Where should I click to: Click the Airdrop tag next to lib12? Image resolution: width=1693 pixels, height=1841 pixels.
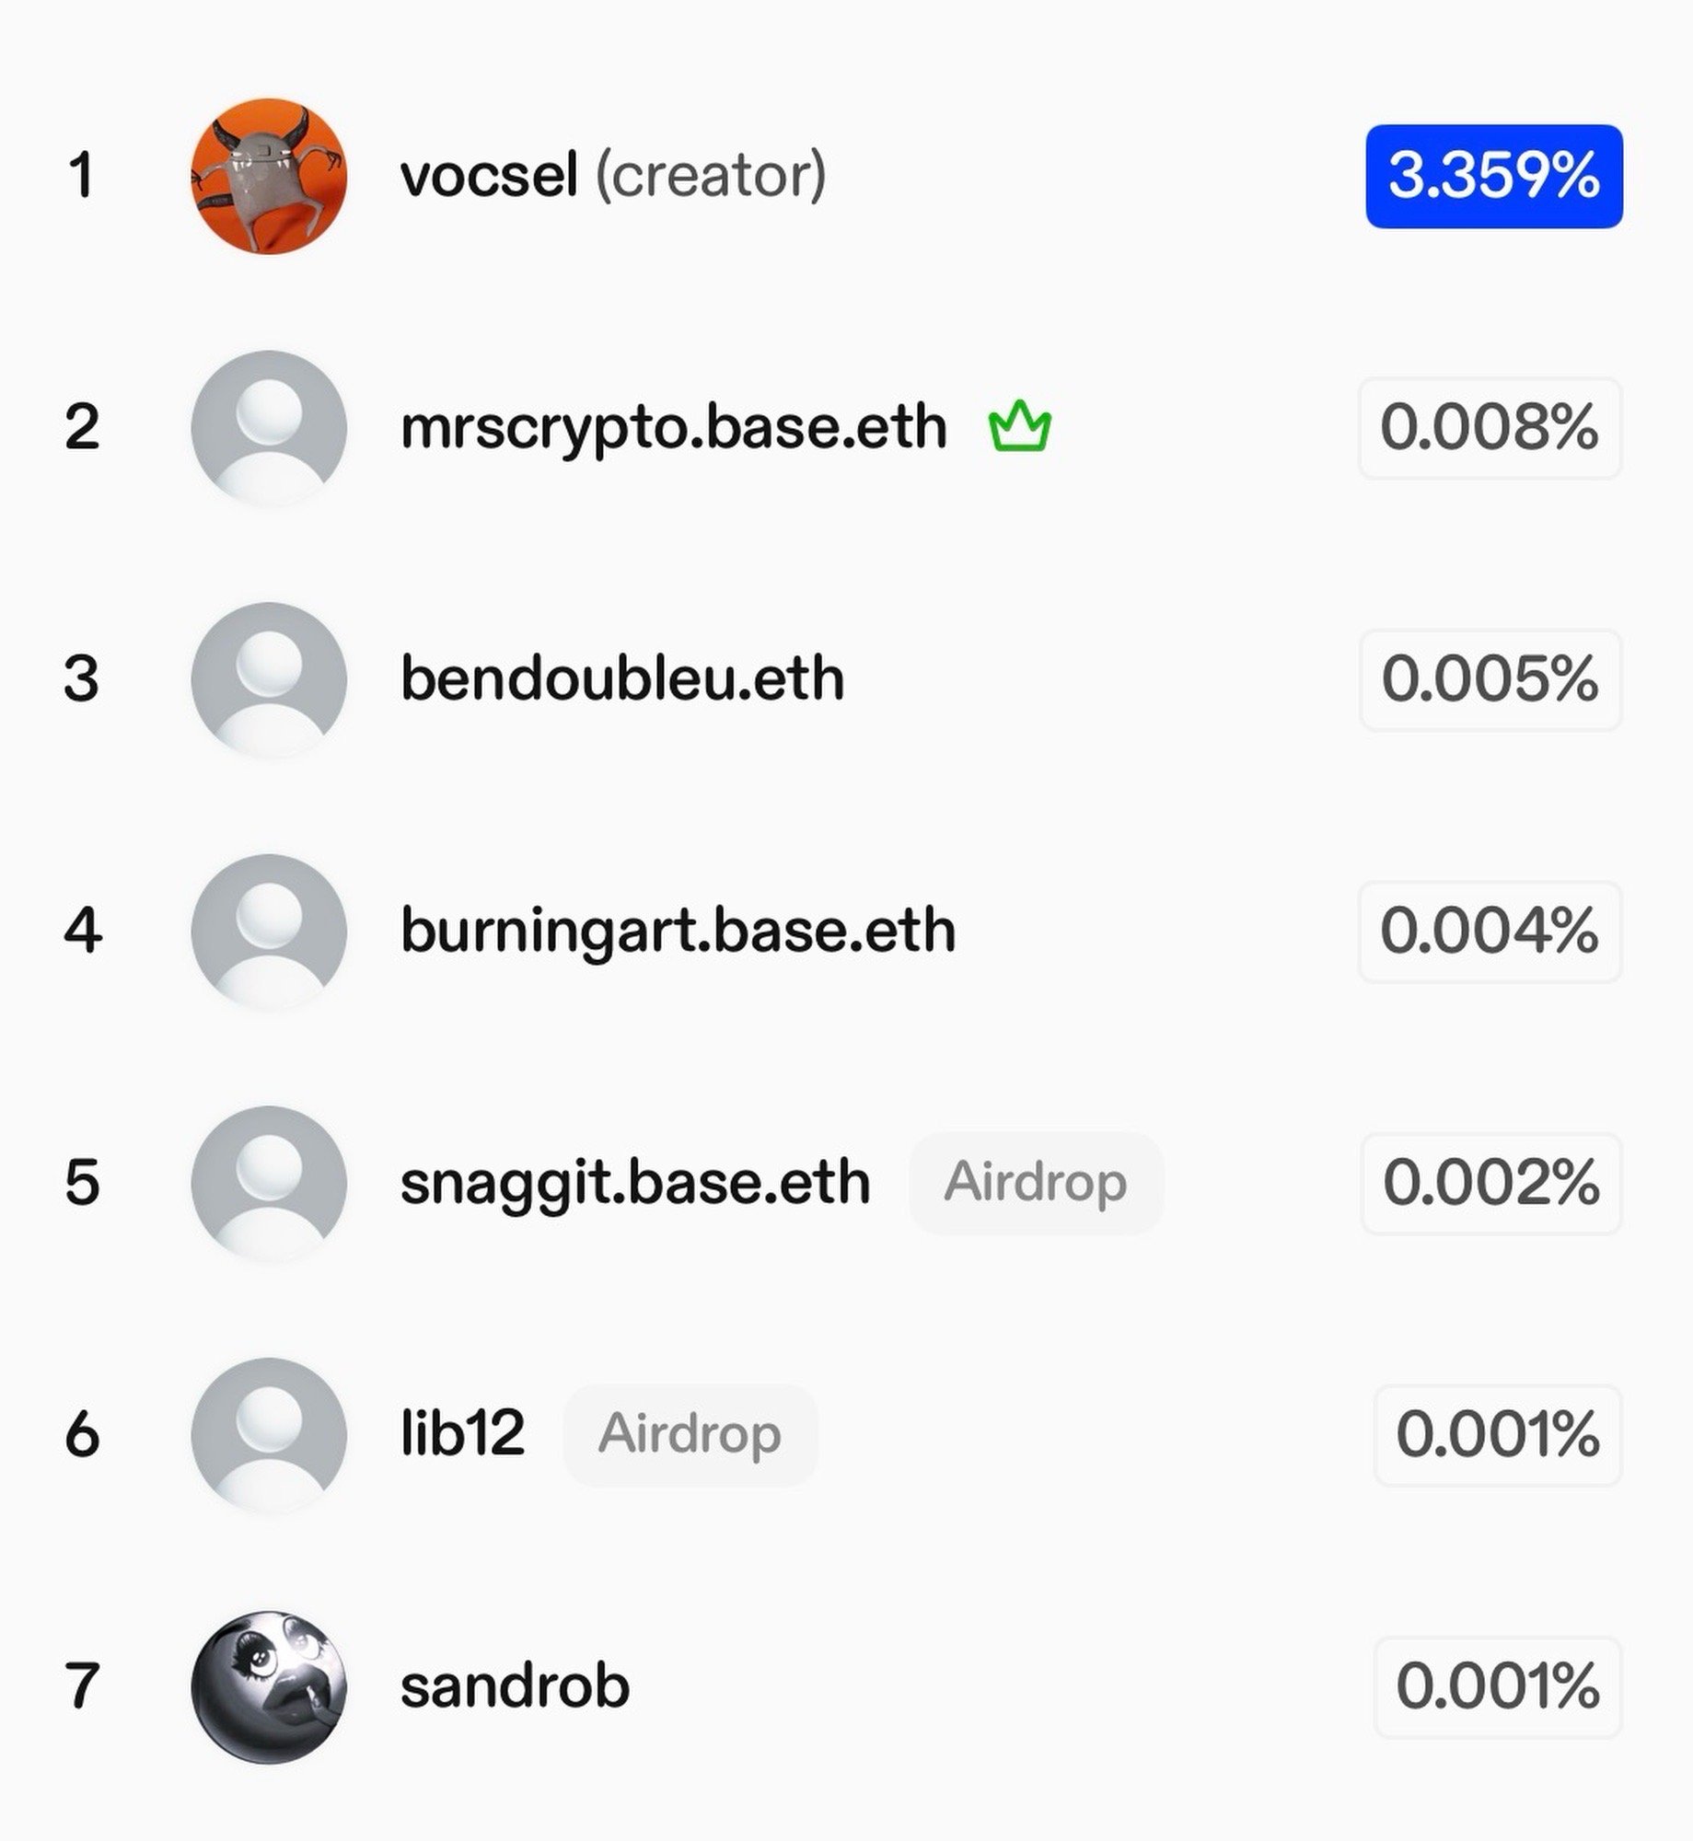(690, 1434)
